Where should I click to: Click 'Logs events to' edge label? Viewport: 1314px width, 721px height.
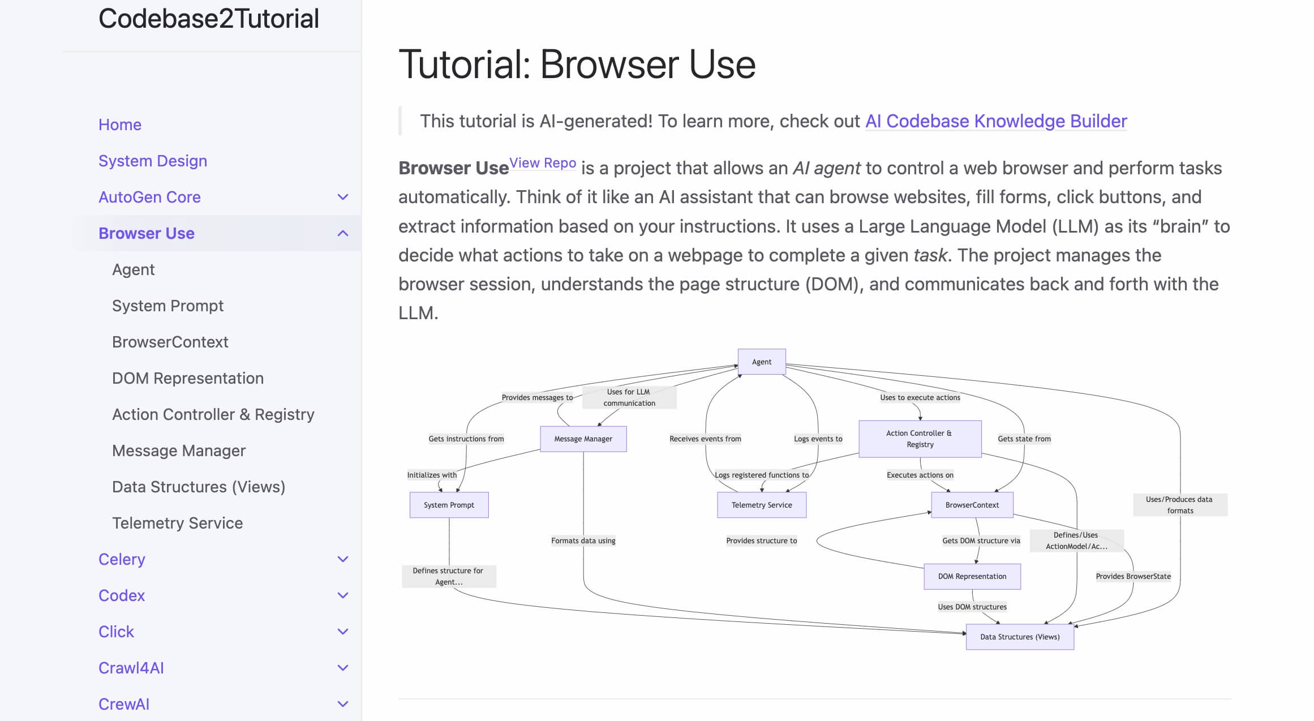[818, 439]
